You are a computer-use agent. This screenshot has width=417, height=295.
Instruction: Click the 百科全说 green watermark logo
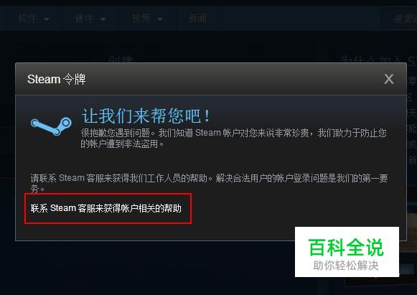[346, 248]
